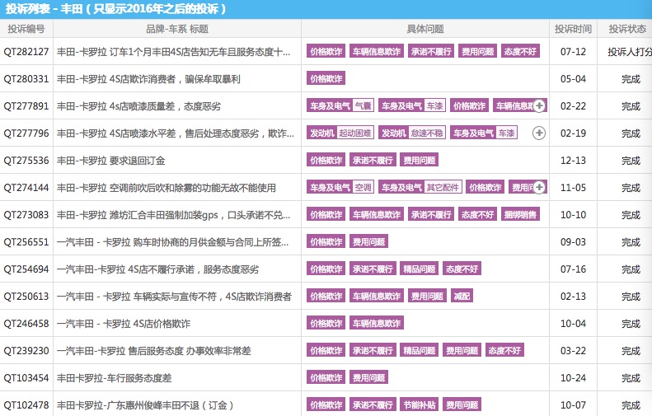This screenshot has width=652, height=416.
Task: Open complaint titled 车辆实际与宣传不符
Action: pyautogui.click(x=174, y=297)
